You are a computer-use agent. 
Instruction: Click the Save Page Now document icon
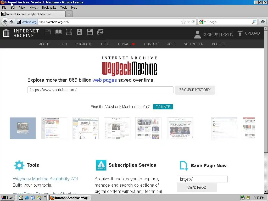click(184, 165)
